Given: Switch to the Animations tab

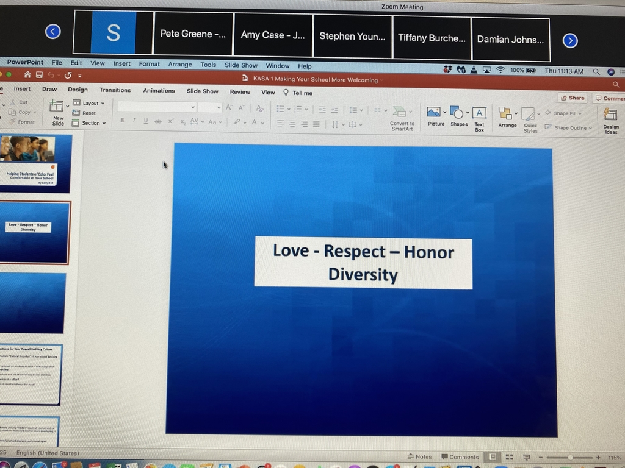Looking at the screenshot, I should pos(159,91).
